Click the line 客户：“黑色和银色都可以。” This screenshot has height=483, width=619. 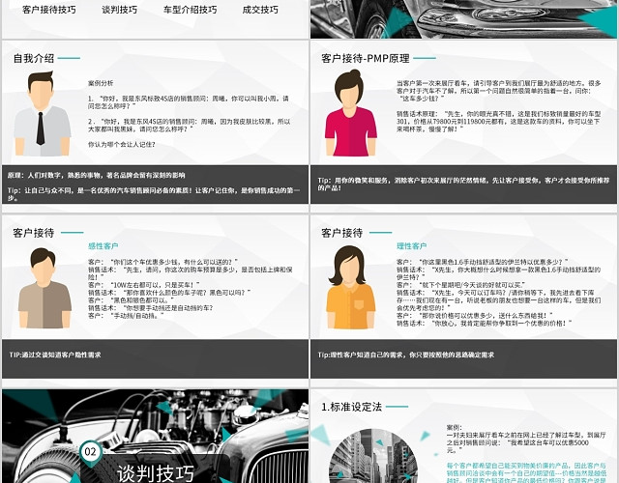click(x=132, y=300)
